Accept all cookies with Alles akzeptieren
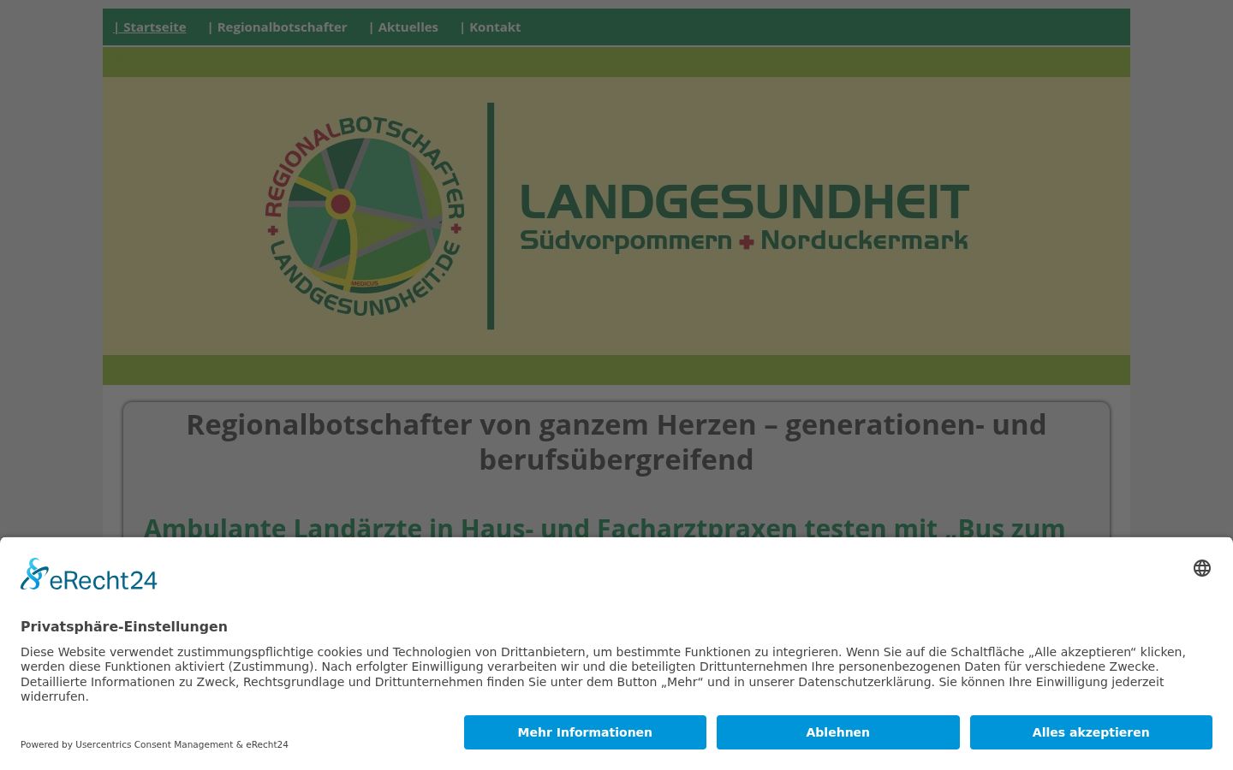Image resolution: width=1233 pixels, height=770 pixels. pos(1091,732)
